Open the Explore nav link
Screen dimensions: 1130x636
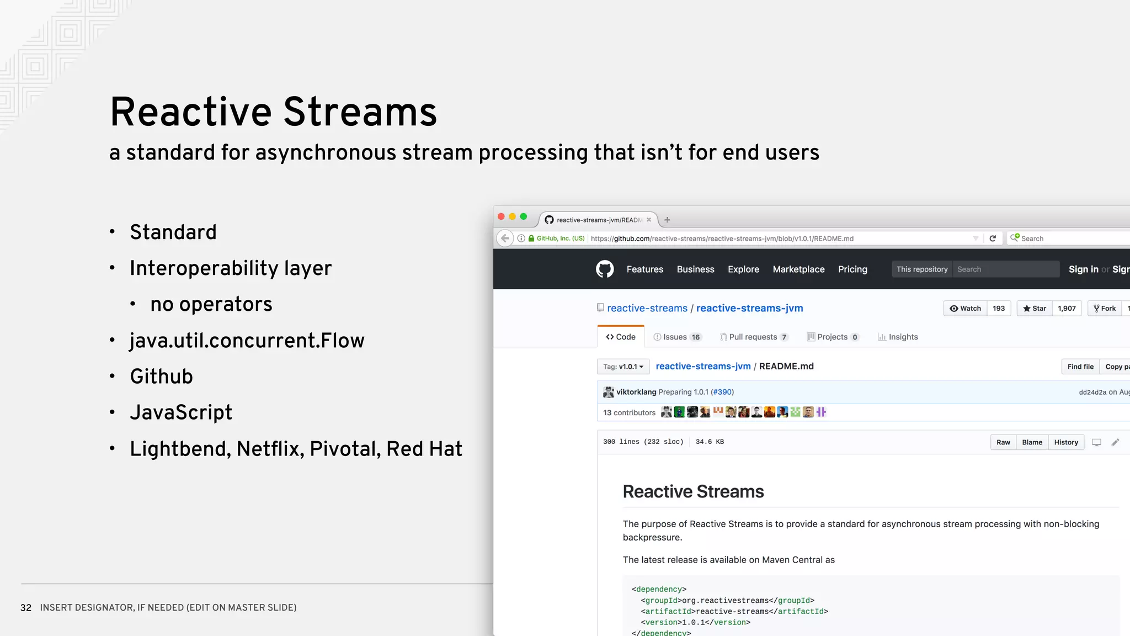[x=743, y=269]
